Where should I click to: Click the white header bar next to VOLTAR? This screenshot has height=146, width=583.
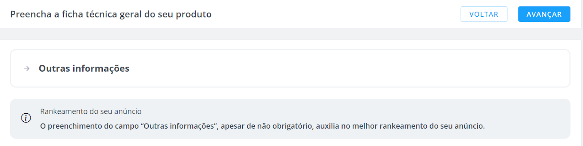(335, 14)
